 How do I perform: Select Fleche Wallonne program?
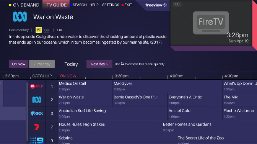240,113
